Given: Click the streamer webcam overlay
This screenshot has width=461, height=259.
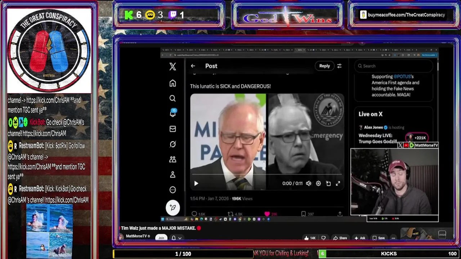Looking at the screenshot, I should (x=394, y=182).
